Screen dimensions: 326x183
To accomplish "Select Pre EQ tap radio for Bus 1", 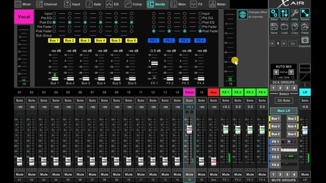I will [x=55, y=18].
